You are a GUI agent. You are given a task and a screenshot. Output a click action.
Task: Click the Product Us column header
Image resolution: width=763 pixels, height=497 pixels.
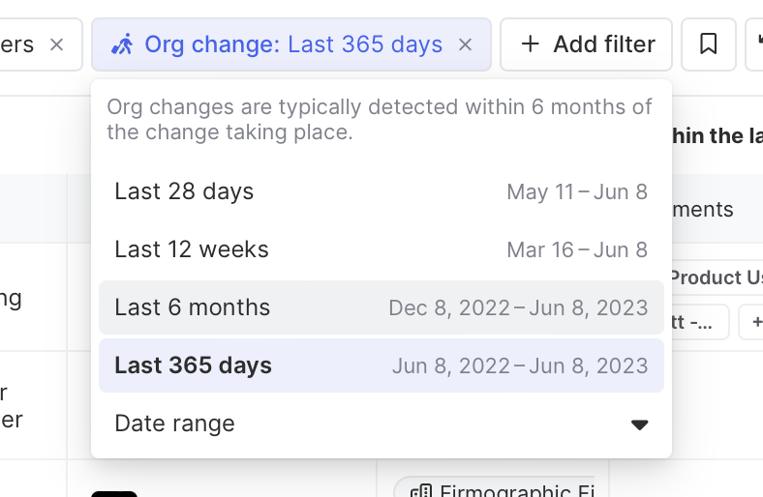[715, 278]
